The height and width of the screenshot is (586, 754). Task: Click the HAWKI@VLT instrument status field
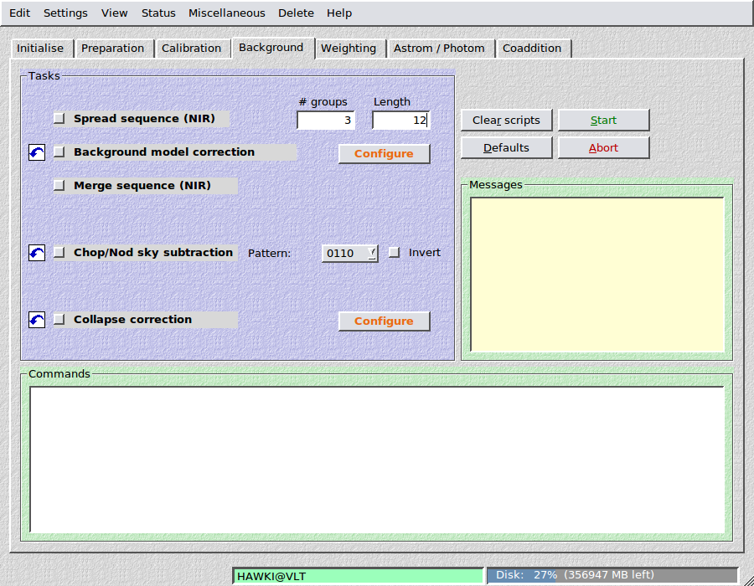358,576
